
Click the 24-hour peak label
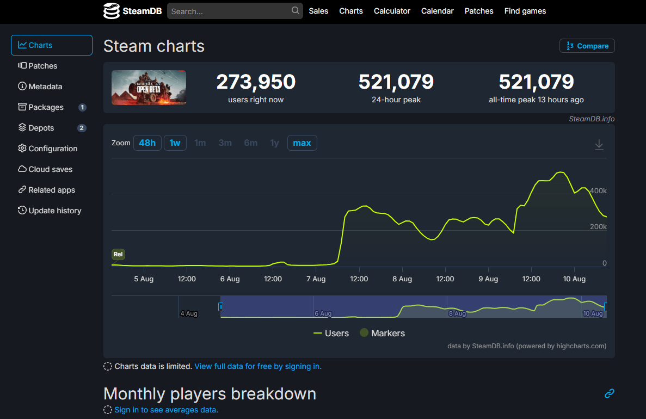click(396, 100)
